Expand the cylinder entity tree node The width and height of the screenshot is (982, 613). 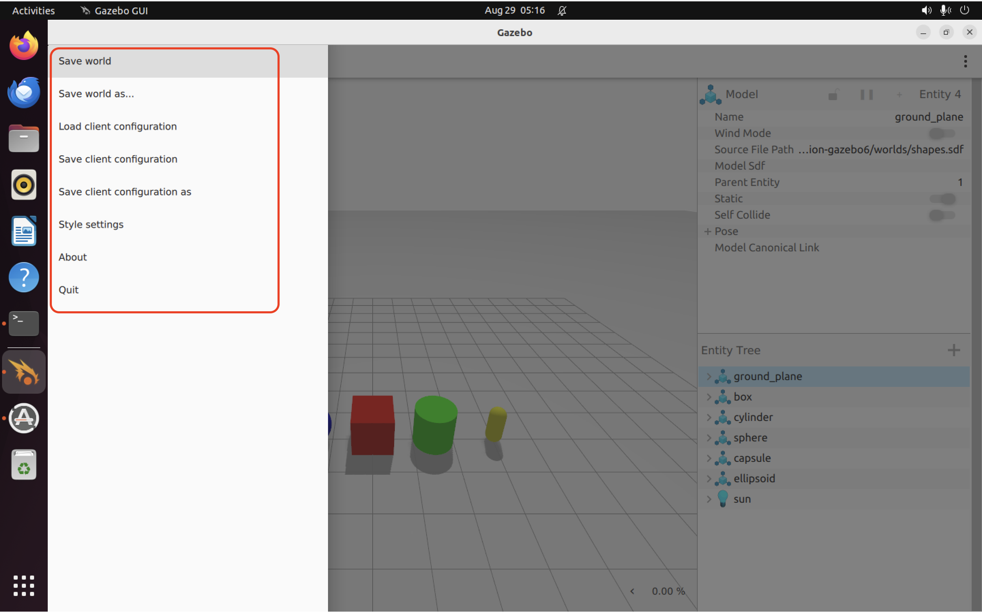tap(709, 417)
